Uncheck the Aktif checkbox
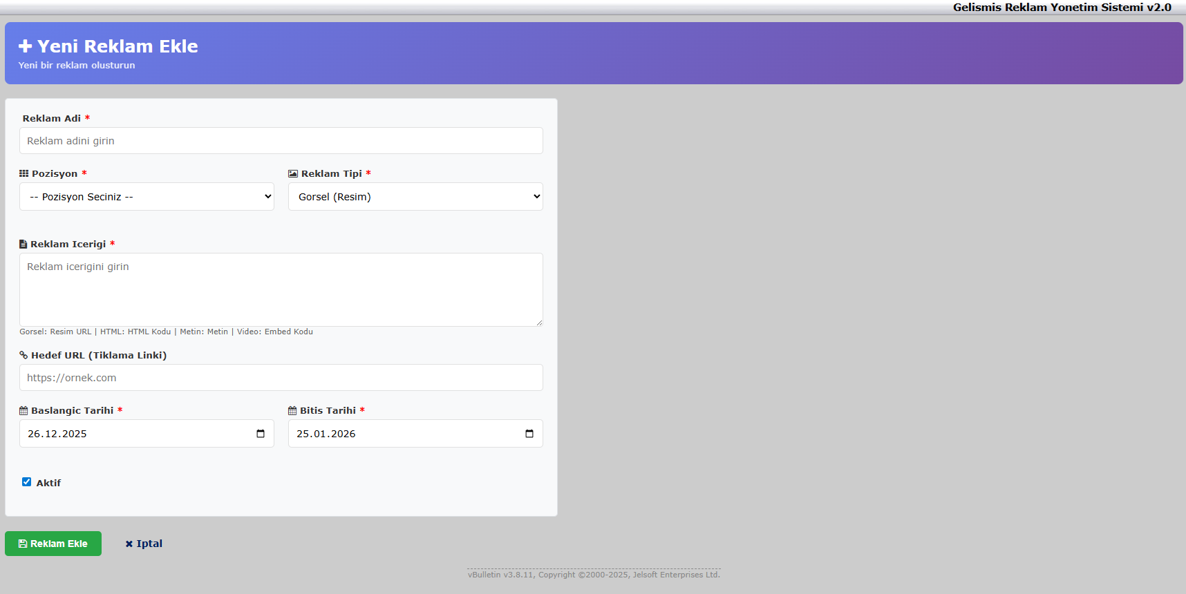 point(26,482)
